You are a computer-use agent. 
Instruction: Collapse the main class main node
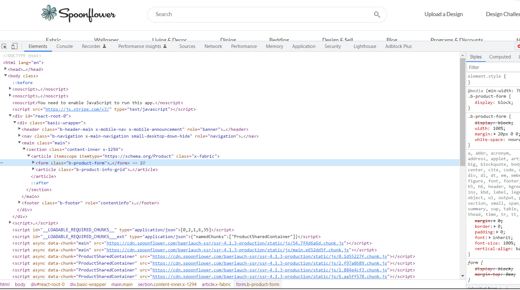click(19, 143)
